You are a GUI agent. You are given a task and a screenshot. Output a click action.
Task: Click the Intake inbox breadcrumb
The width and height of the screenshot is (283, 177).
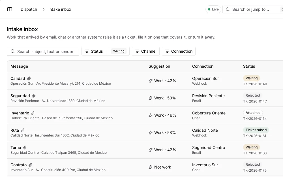[60, 9]
